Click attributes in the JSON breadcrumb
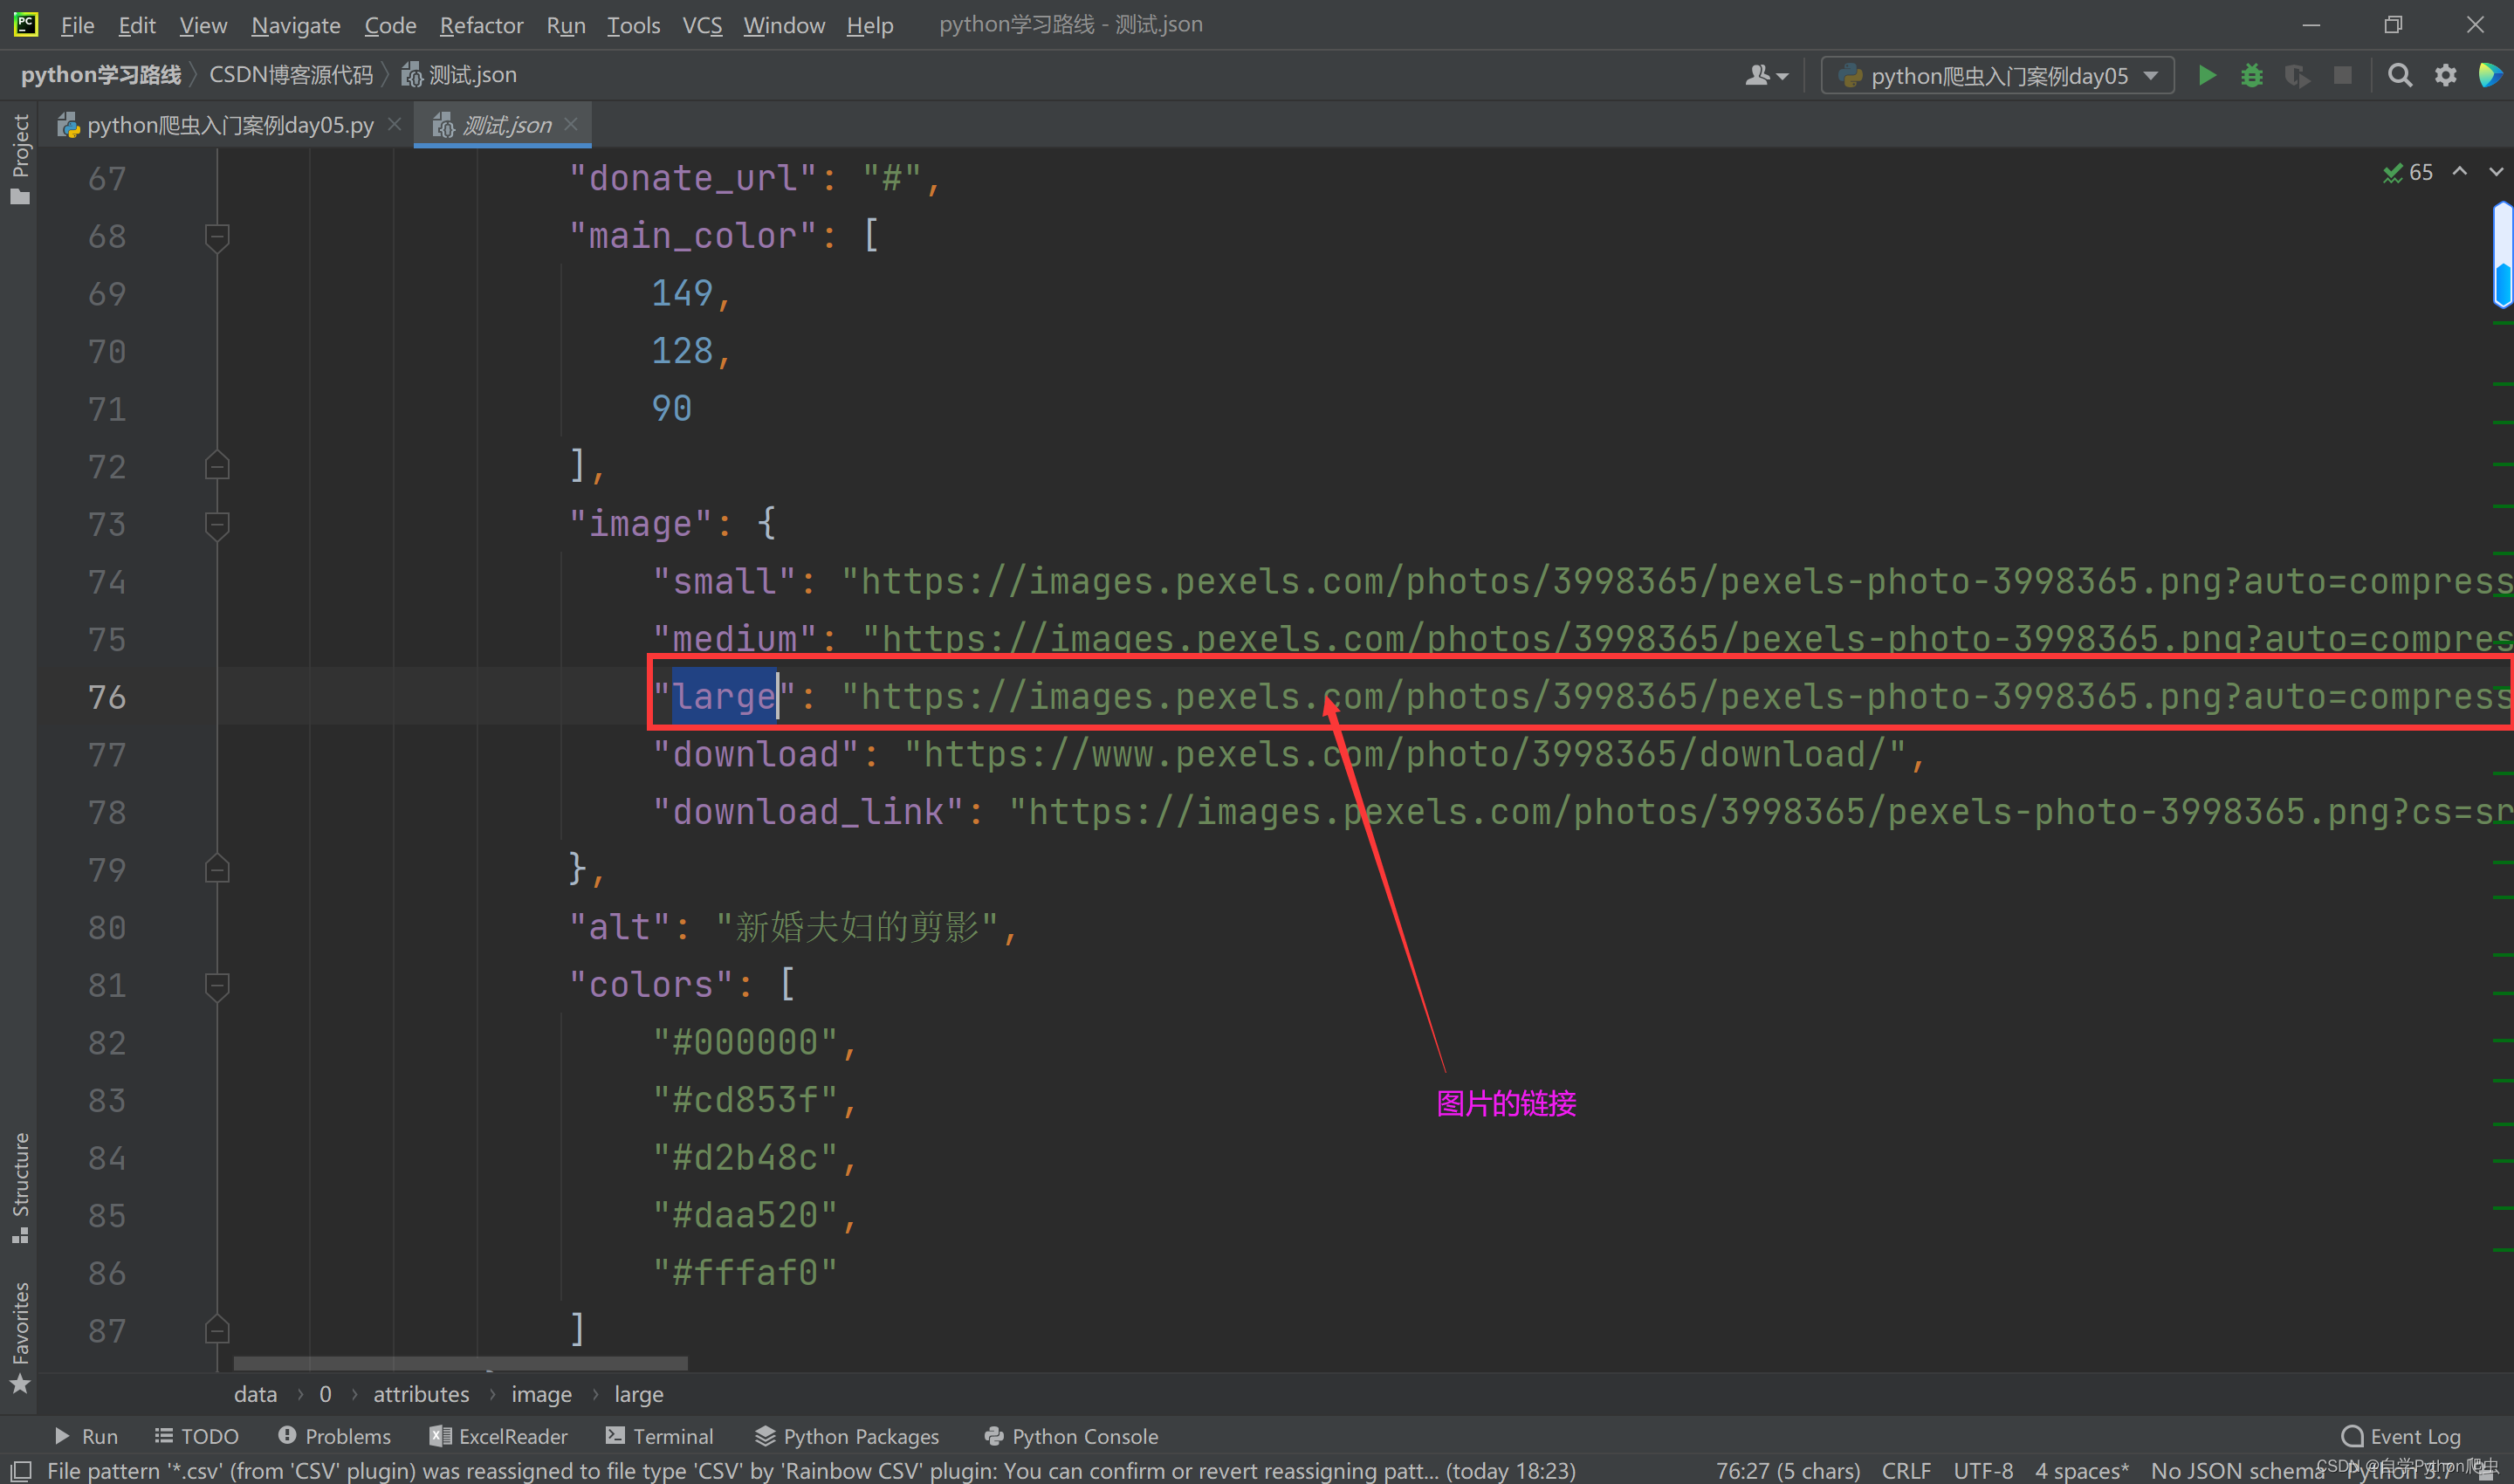The height and width of the screenshot is (1484, 2514). click(x=421, y=1394)
